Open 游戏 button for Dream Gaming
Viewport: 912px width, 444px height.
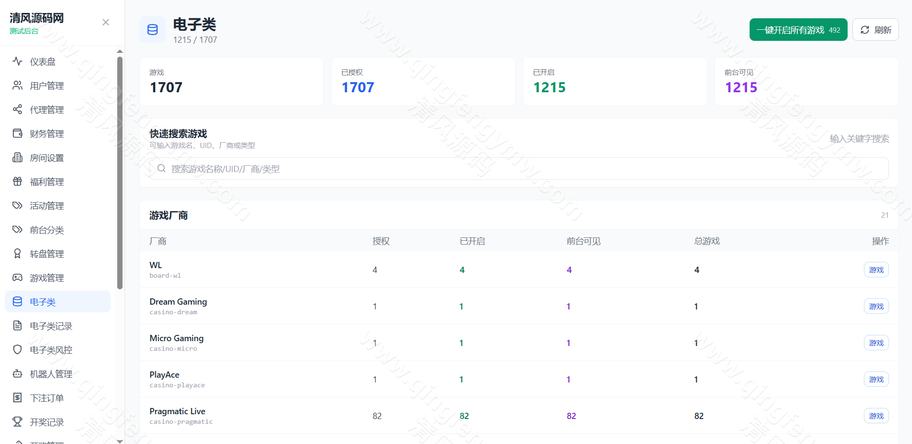click(876, 306)
